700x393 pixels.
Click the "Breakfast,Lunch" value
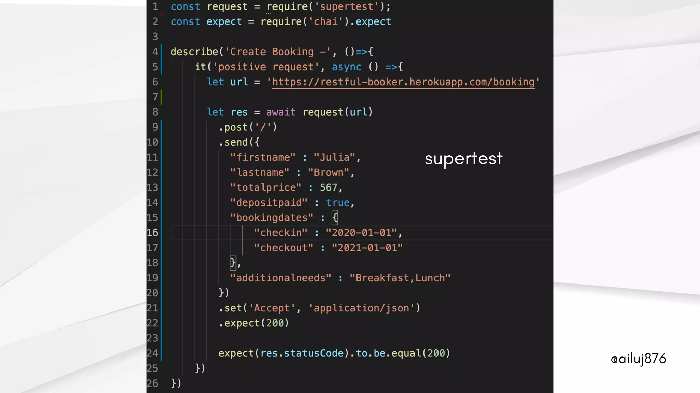coord(400,278)
